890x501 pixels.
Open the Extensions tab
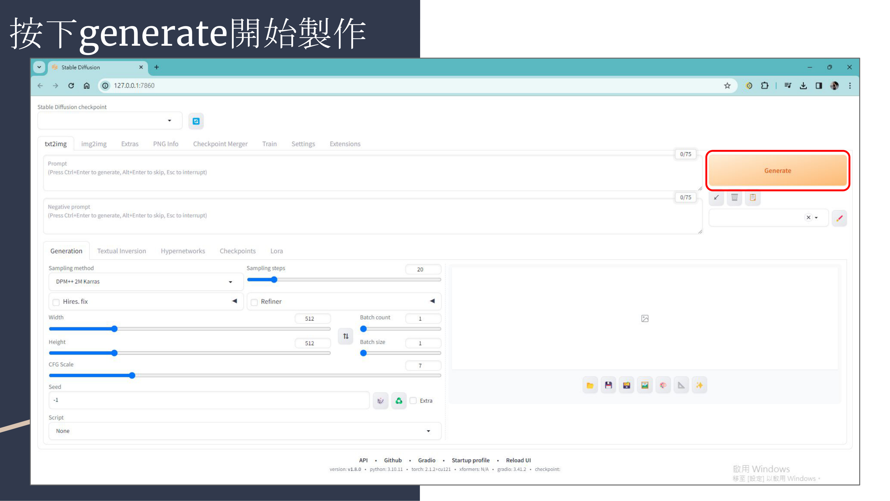tap(345, 144)
